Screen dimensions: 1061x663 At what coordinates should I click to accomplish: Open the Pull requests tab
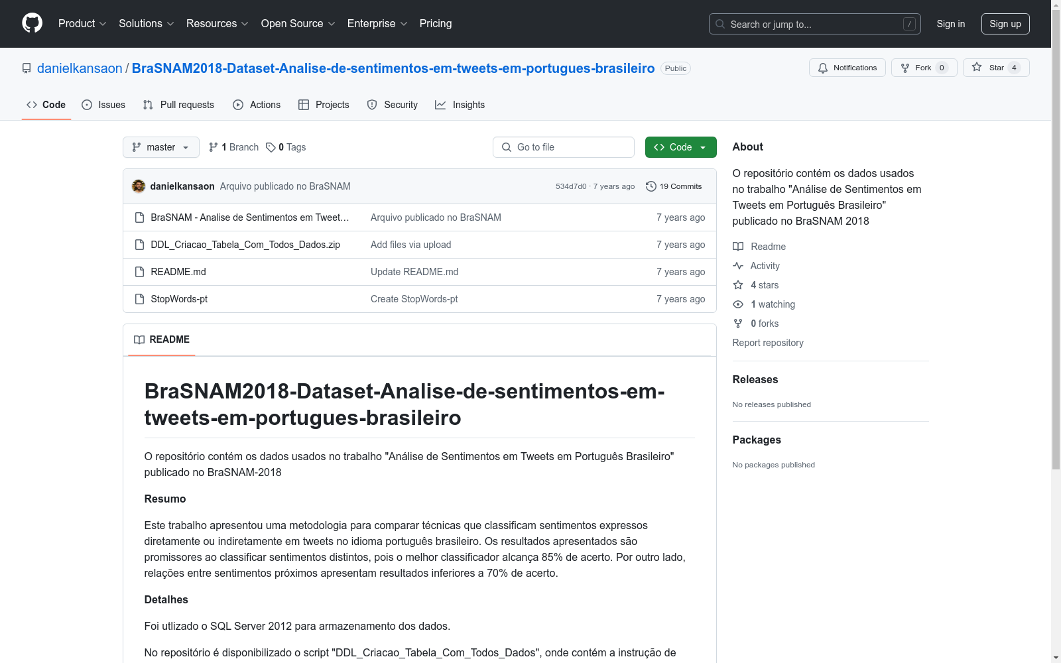click(x=178, y=105)
